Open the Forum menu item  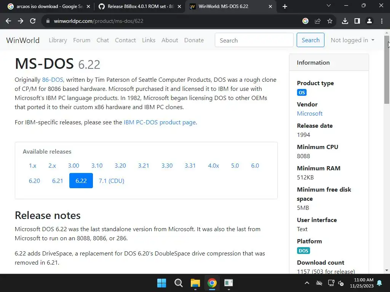tap(82, 40)
